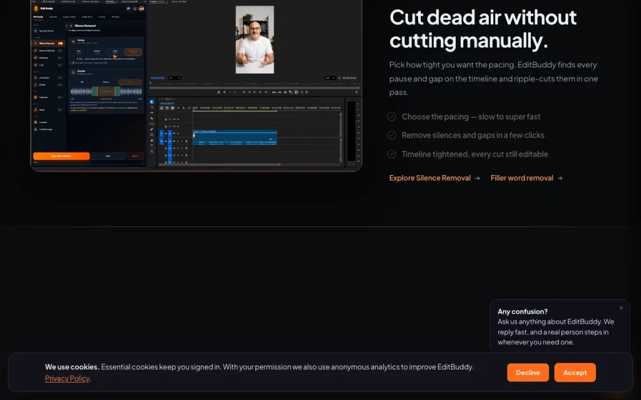Enable the Profanity toggle
641x400 pixels.
click(x=60, y=57)
